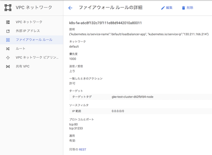Click the ルート shuffle-arrows icon
212x155 pixels.
pyautogui.click(x=8, y=49)
